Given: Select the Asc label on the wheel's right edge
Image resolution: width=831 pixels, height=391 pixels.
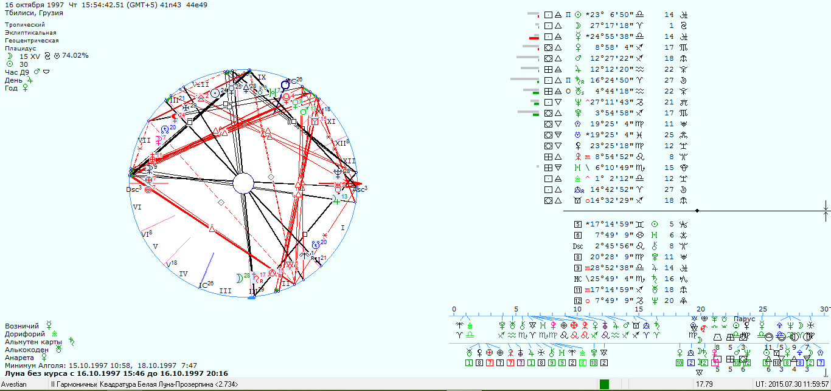Looking at the screenshot, I should 361,189.
